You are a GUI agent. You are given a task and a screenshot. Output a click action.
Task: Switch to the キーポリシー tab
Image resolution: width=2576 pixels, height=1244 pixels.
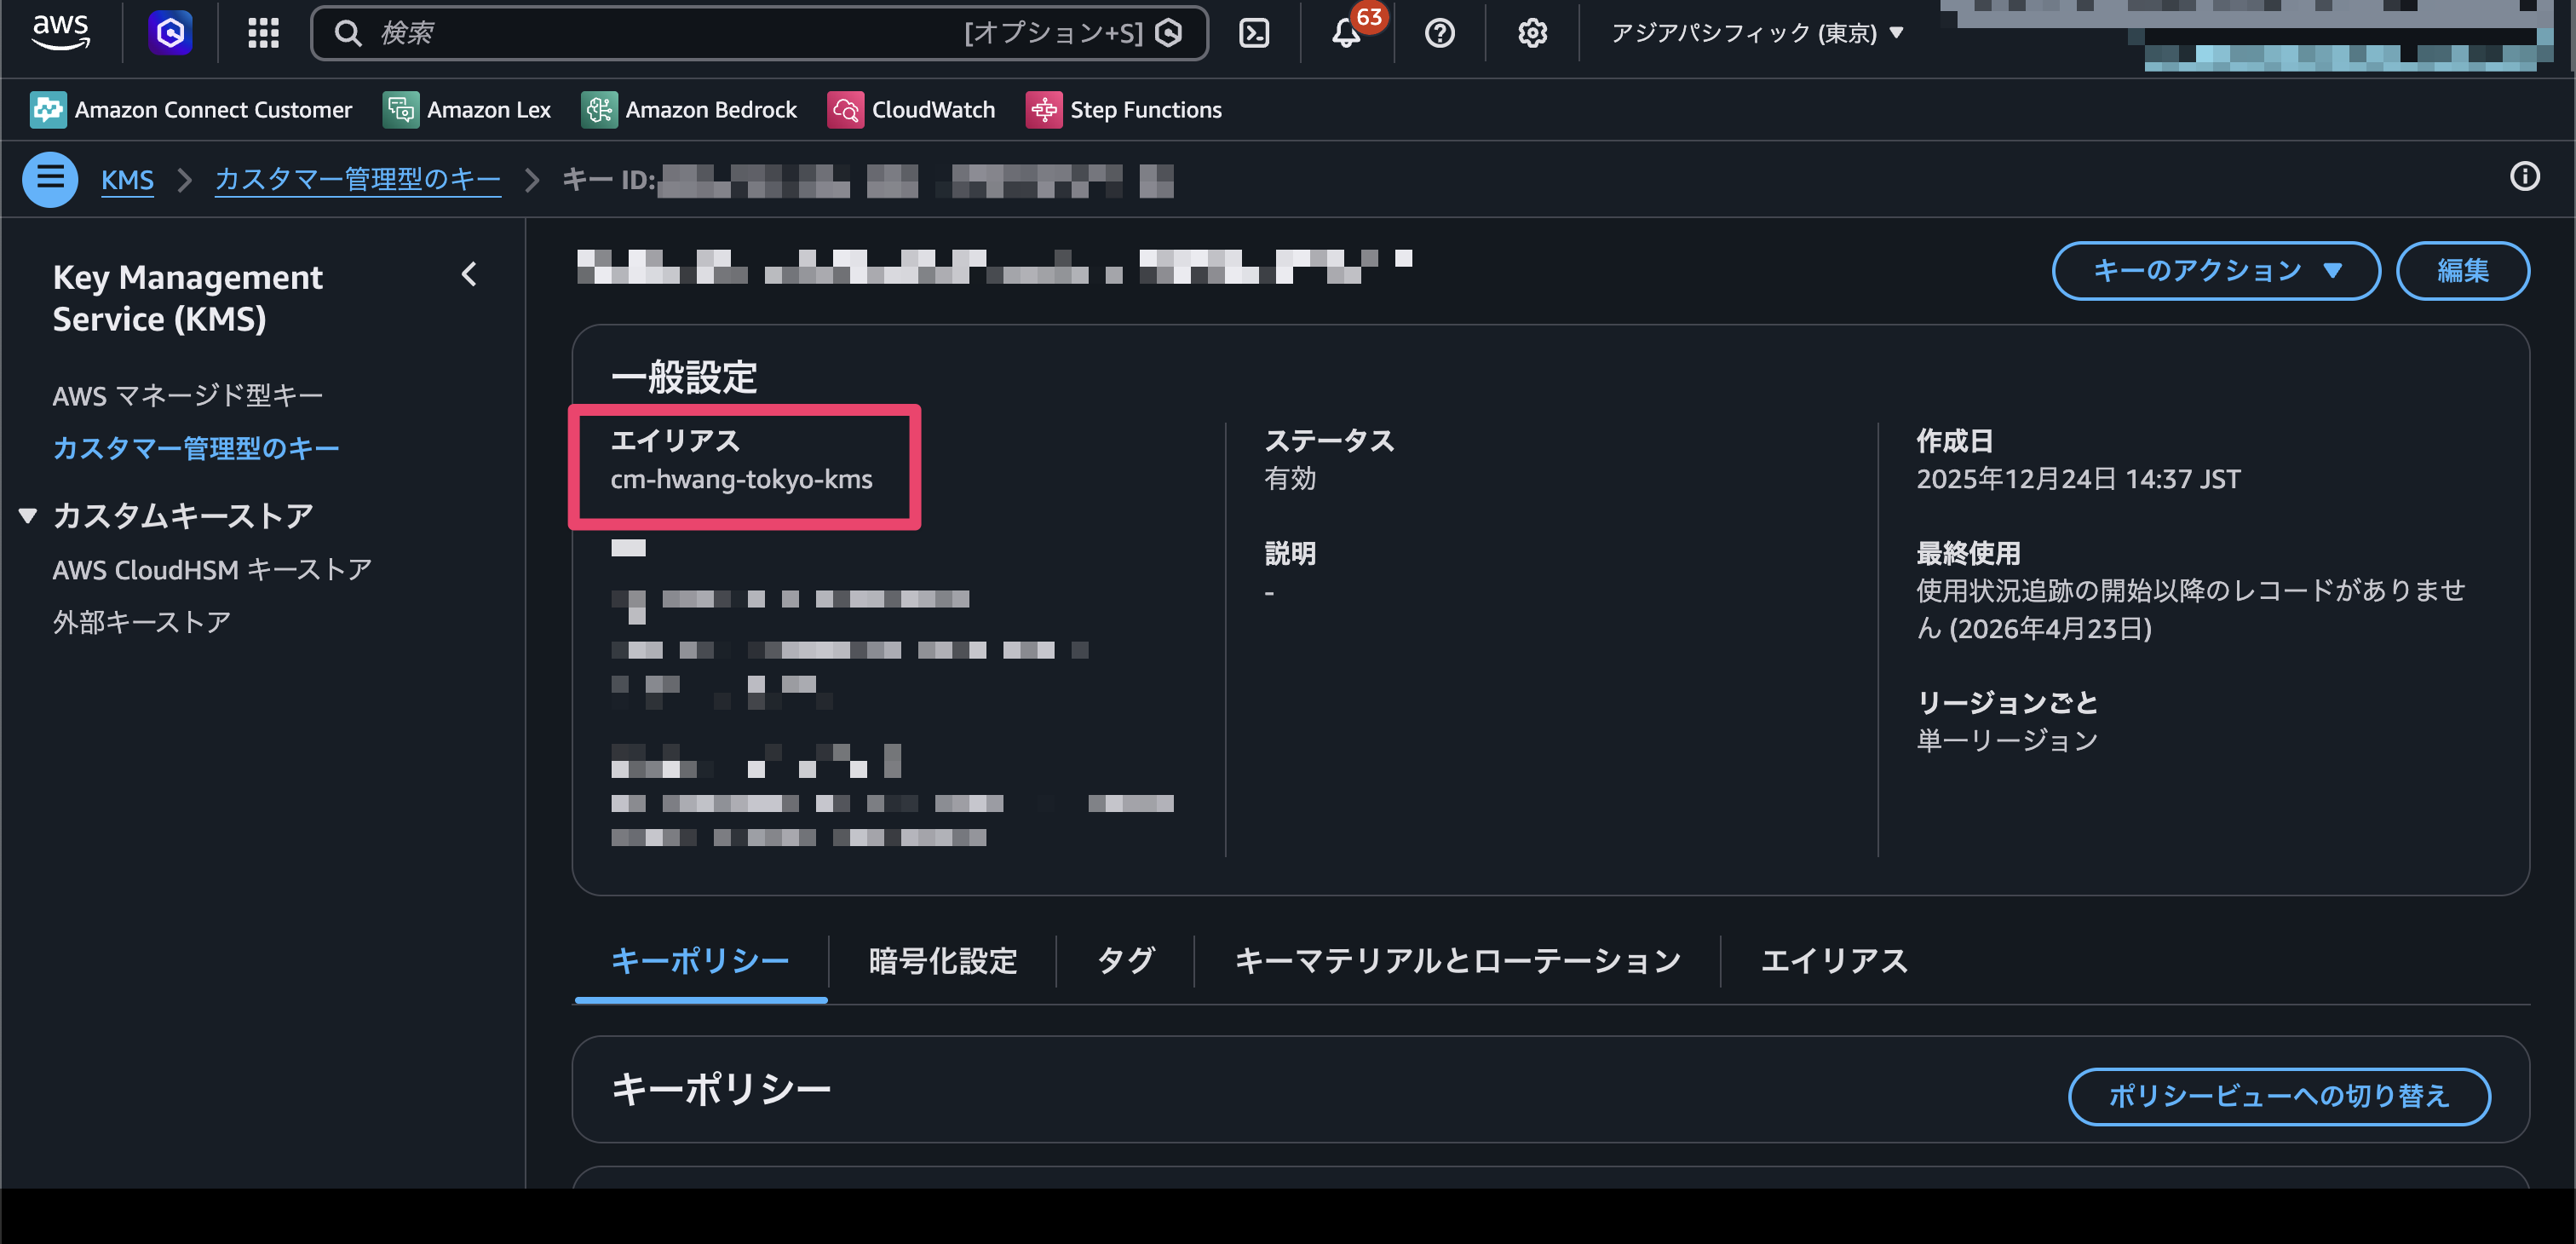(700, 960)
